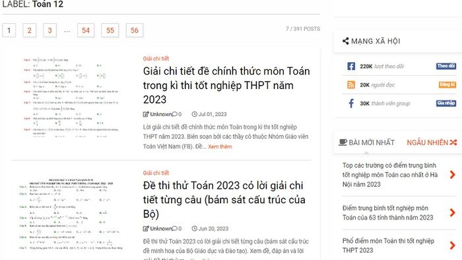Screen dimensions: 462x260
Task: Open 'Phổ điểm môn Toán thi tốt nghiệp' sidebar post
Action: [388, 245]
